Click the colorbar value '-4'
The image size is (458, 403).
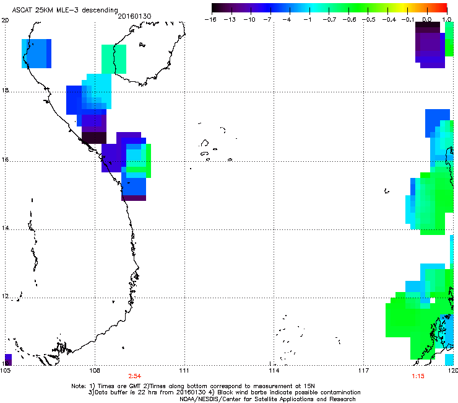[287, 20]
